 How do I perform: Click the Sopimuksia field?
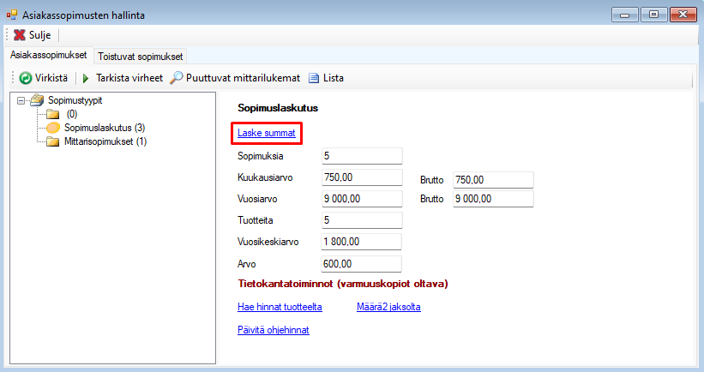coord(362,156)
